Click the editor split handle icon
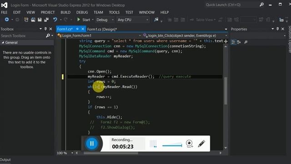This screenshot has height=164, width=291. pyautogui.click(x=226, y=41)
